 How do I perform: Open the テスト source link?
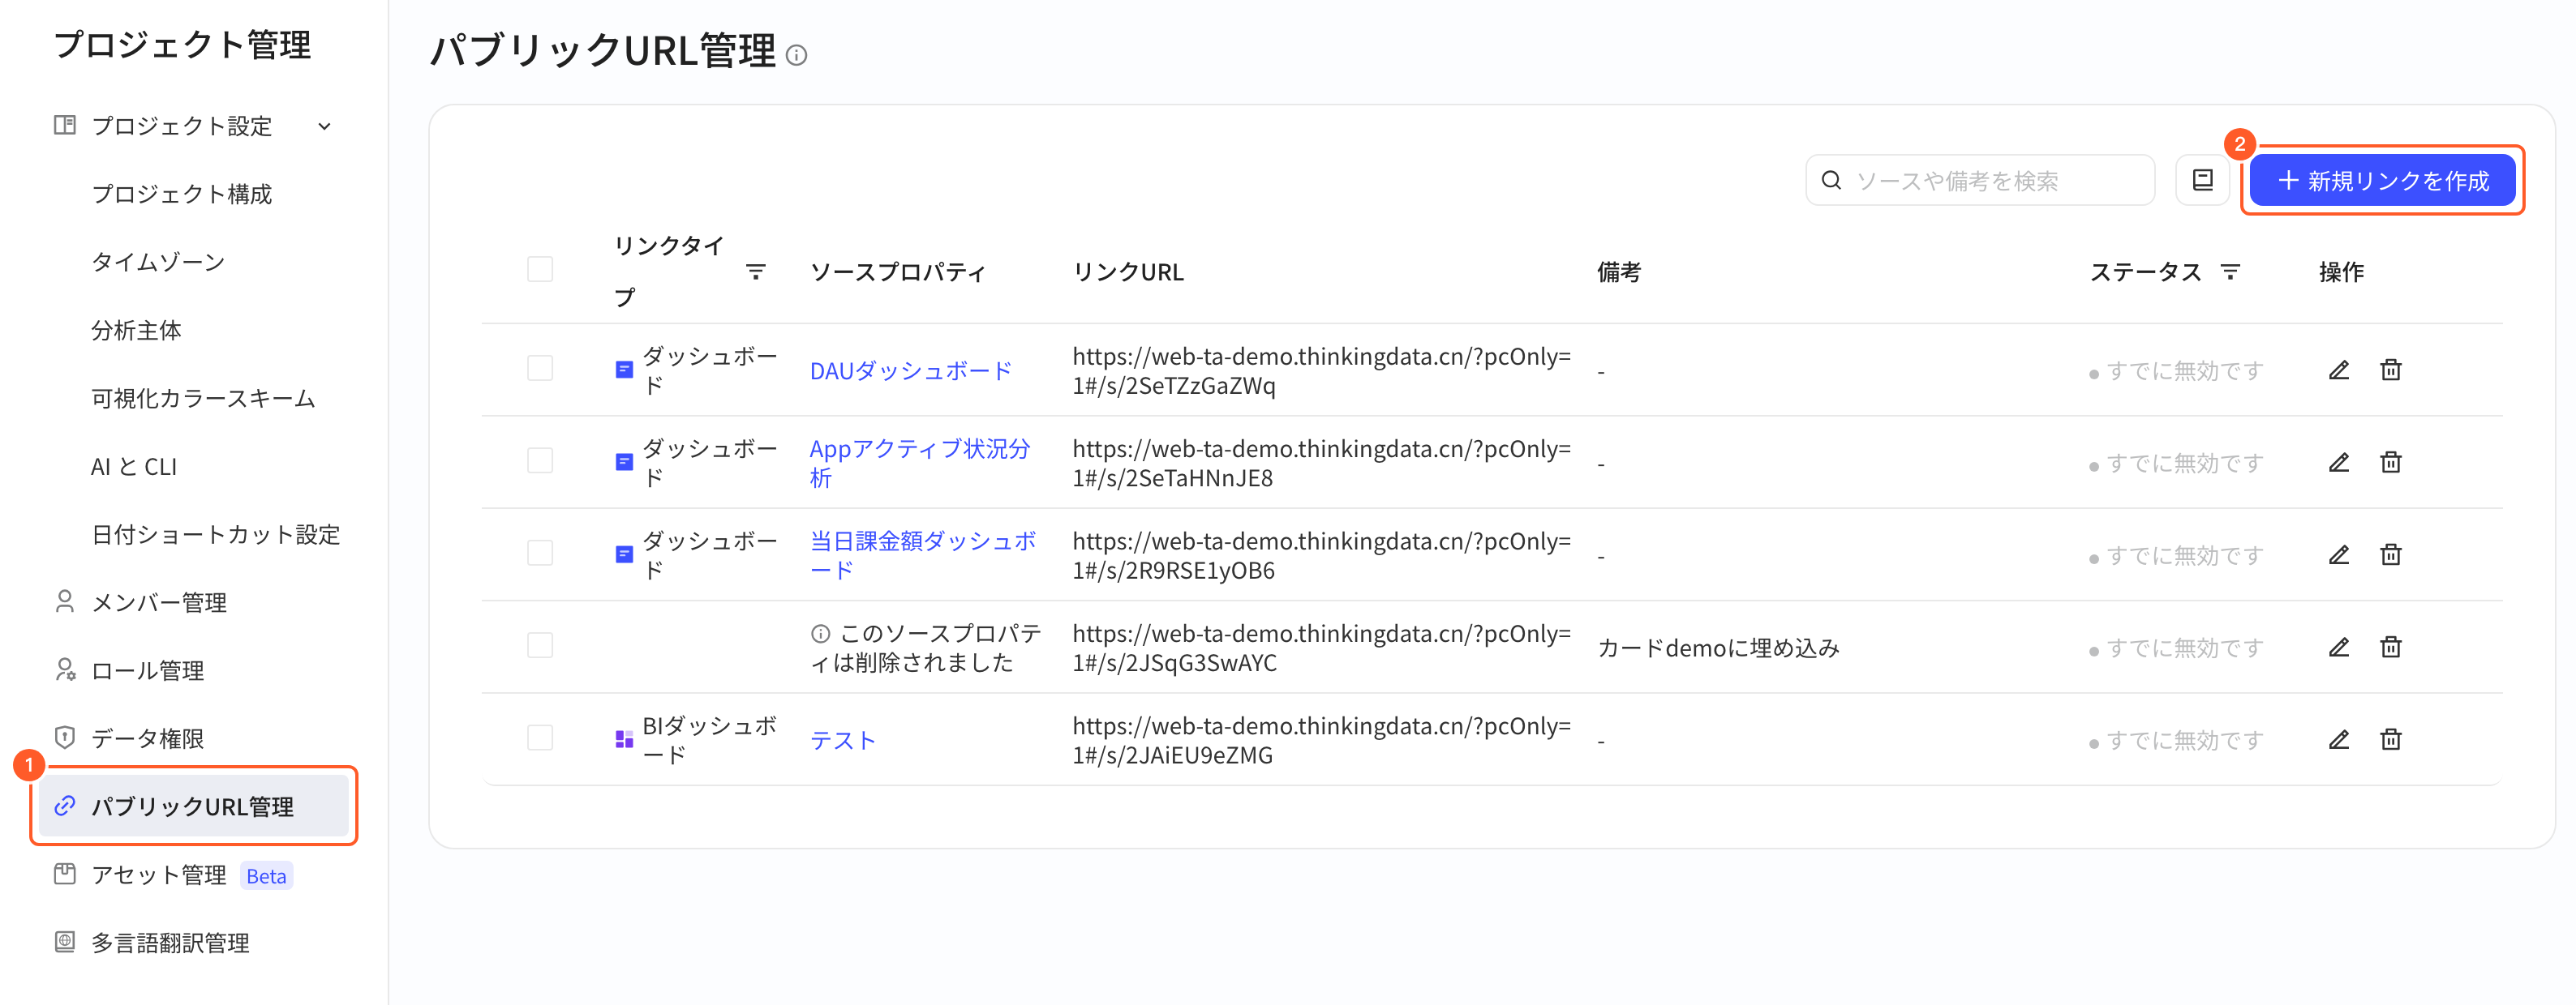[842, 740]
